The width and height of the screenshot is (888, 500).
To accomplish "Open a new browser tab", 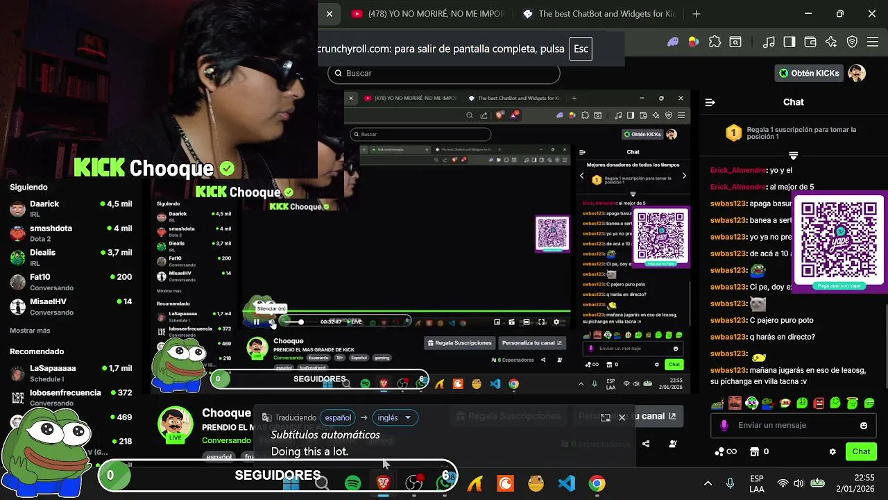I will pyautogui.click(x=697, y=14).
